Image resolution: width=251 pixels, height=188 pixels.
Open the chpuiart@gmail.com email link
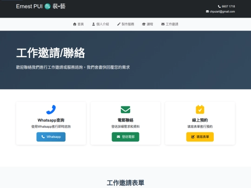(222, 12)
